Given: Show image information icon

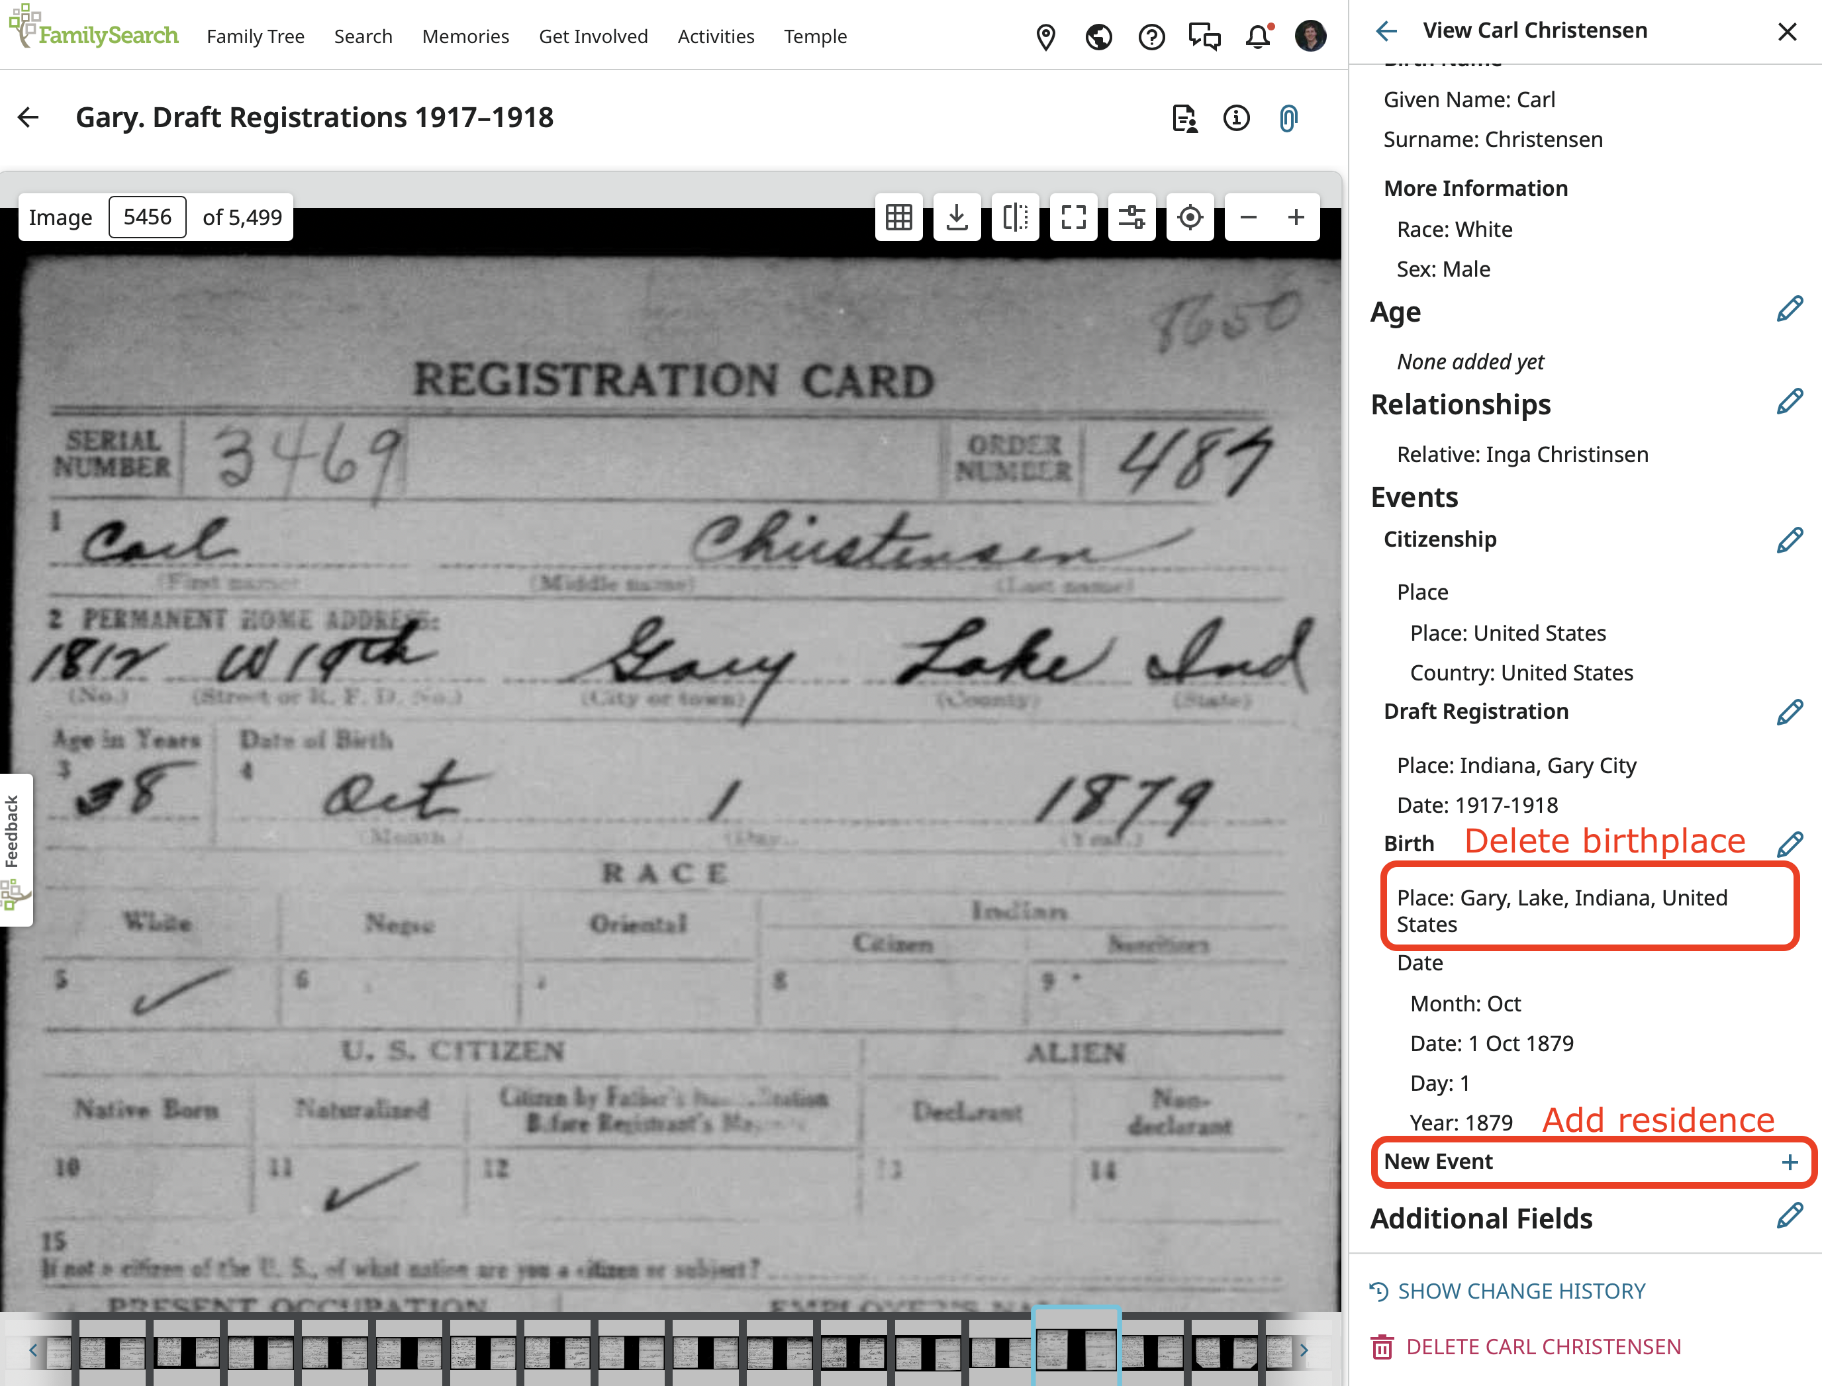Looking at the screenshot, I should [1236, 118].
